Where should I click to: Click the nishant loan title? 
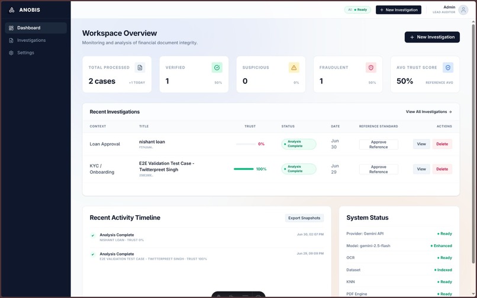tap(152, 142)
